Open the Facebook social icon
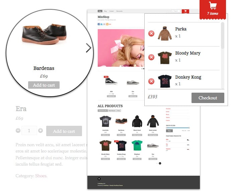231x194 pixels. (99, 24)
